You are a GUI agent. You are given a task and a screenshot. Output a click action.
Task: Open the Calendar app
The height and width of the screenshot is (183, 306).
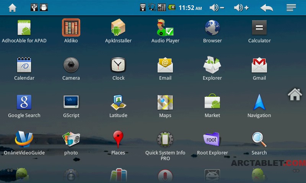(x=24, y=65)
